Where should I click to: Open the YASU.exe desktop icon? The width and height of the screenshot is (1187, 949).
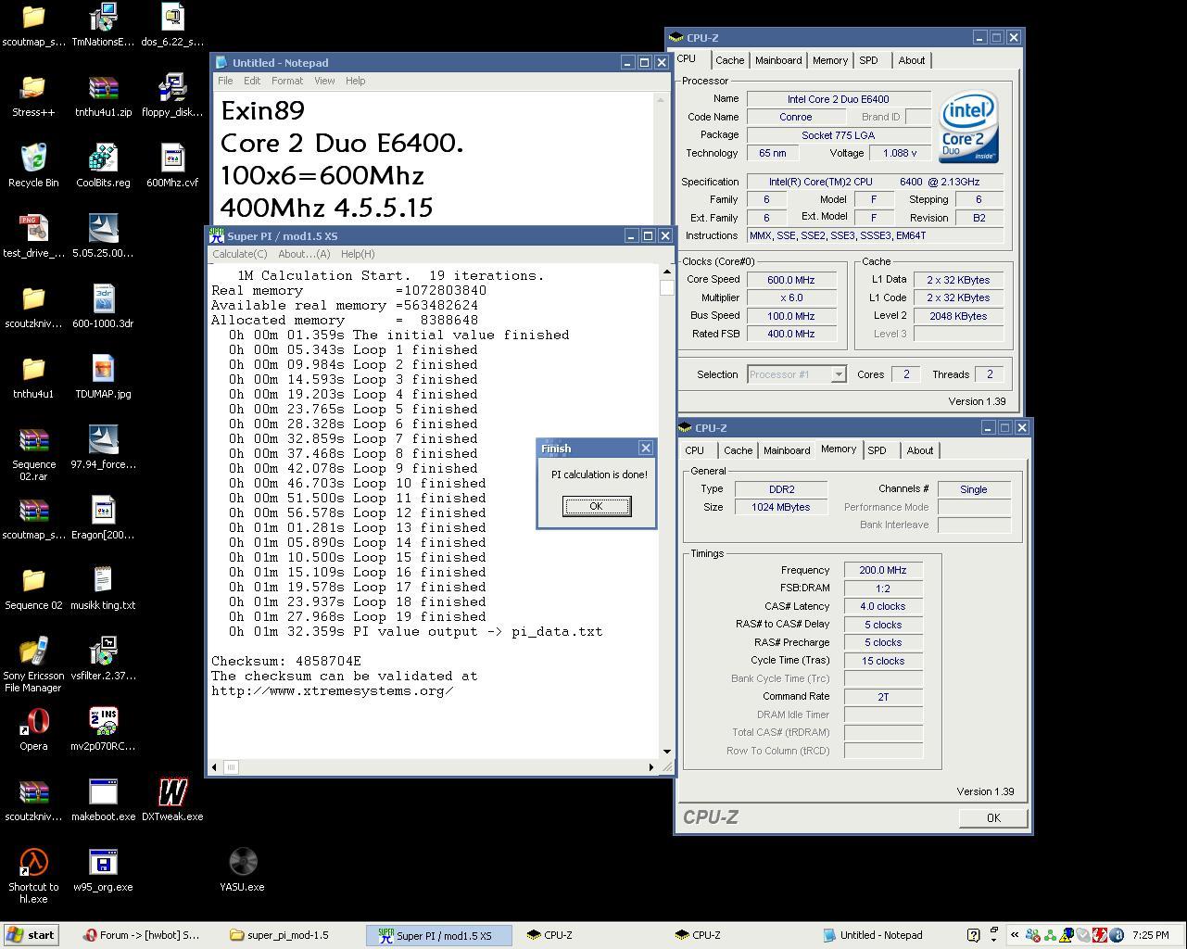pyautogui.click(x=243, y=869)
